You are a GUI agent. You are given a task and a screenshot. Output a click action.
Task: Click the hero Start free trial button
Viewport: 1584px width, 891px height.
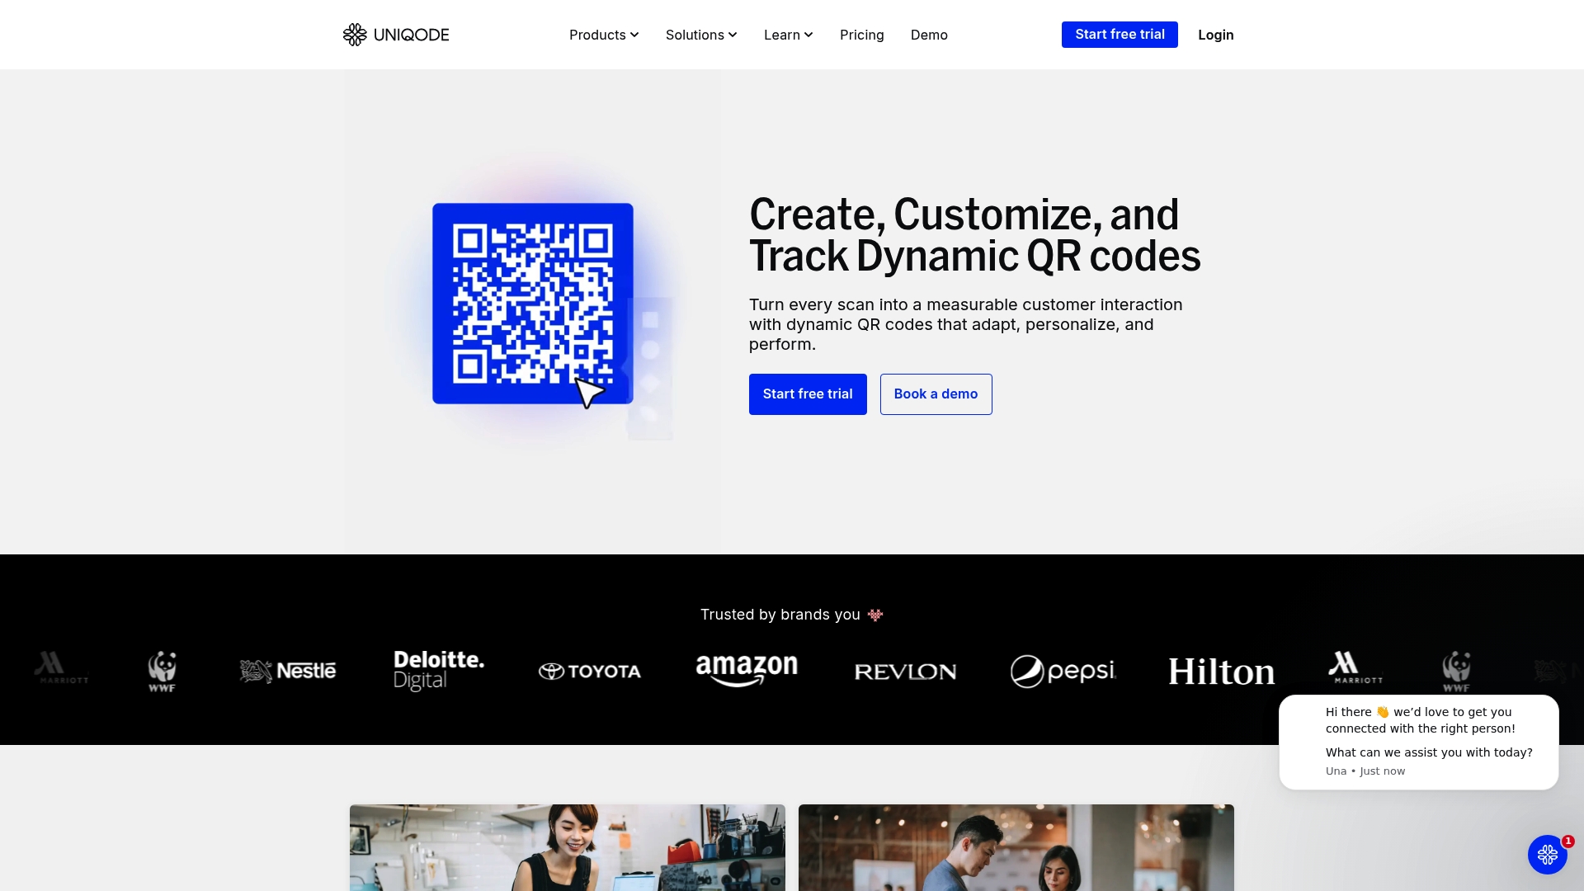808,394
